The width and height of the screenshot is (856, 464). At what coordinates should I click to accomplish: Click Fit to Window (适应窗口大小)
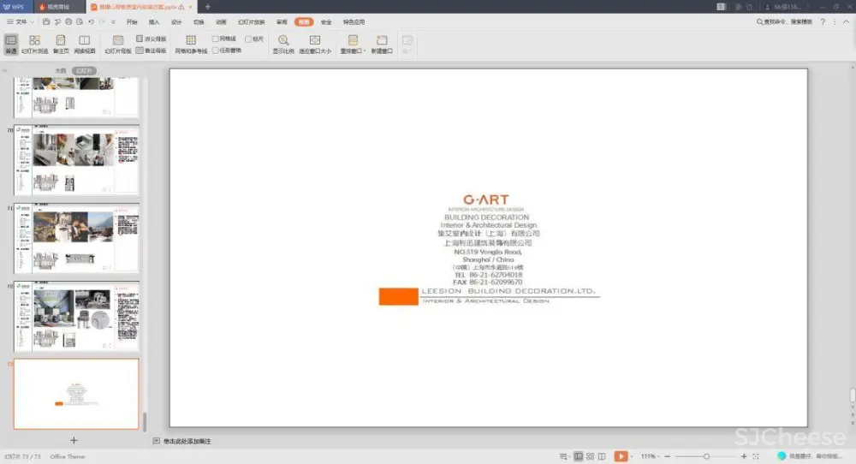coord(314,43)
